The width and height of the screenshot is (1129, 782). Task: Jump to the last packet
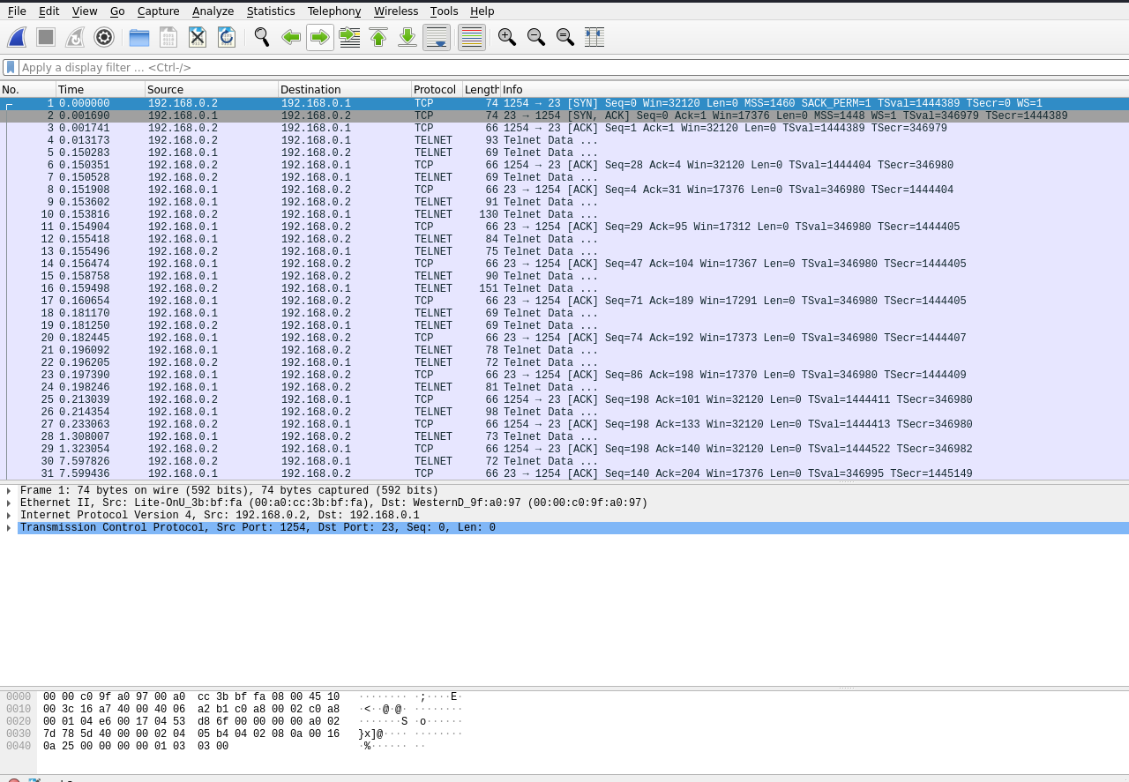point(407,37)
